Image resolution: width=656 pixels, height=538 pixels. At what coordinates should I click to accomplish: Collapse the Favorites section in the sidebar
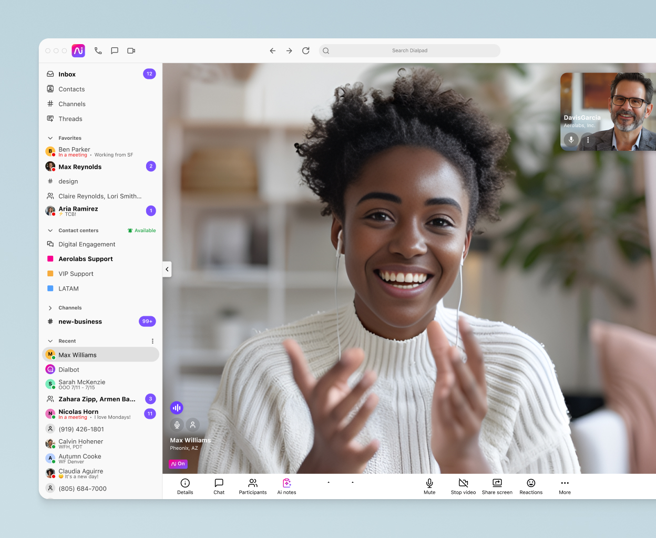click(x=50, y=138)
